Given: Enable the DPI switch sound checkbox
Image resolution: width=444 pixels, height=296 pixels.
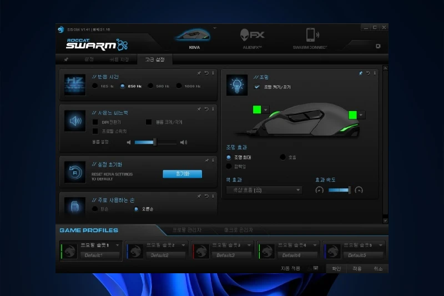Looking at the screenshot, I should (95, 122).
